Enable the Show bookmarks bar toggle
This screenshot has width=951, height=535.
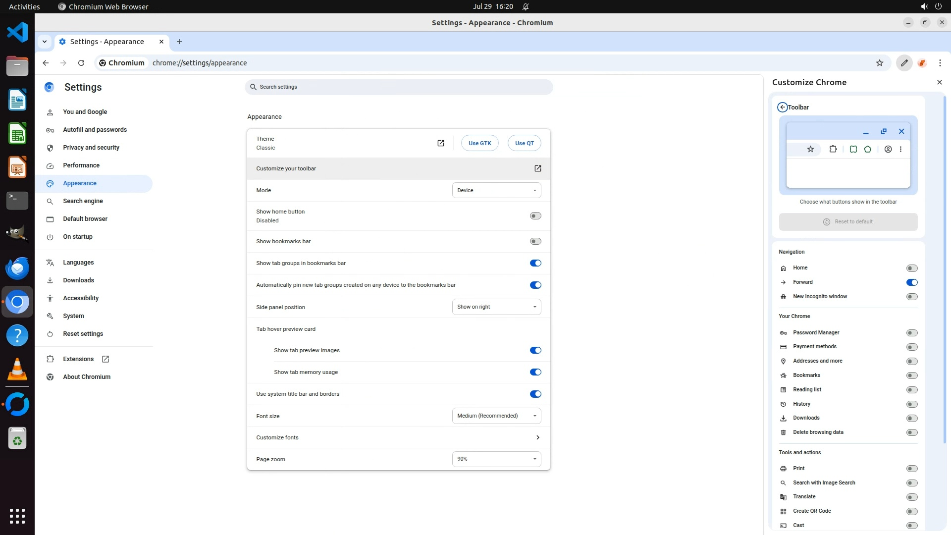click(535, 241)
